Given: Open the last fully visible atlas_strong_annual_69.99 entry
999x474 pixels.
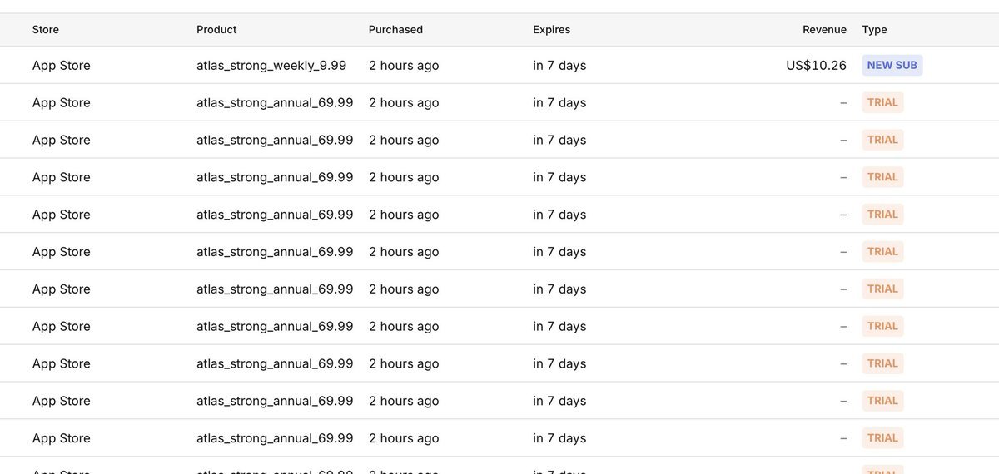Looking at the screenshot, I should pos(275,438).
